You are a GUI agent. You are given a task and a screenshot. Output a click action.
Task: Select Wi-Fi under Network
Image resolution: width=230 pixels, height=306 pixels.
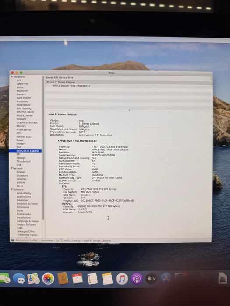click(20, 186)
